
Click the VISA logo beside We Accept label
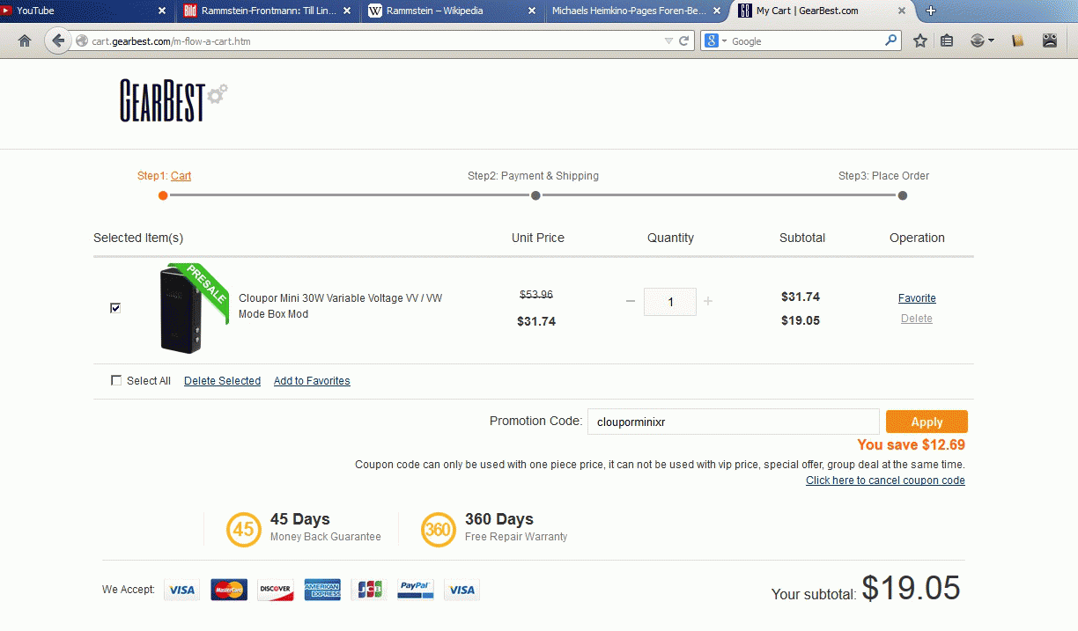click(182, 590)
